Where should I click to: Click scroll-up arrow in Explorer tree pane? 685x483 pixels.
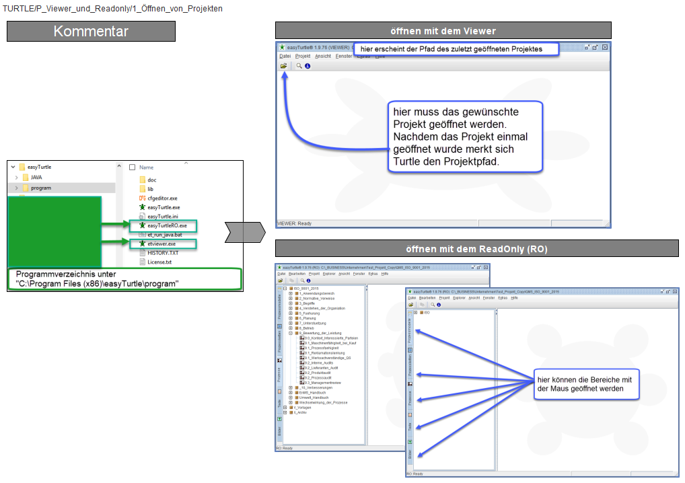[x=119, y=166]
